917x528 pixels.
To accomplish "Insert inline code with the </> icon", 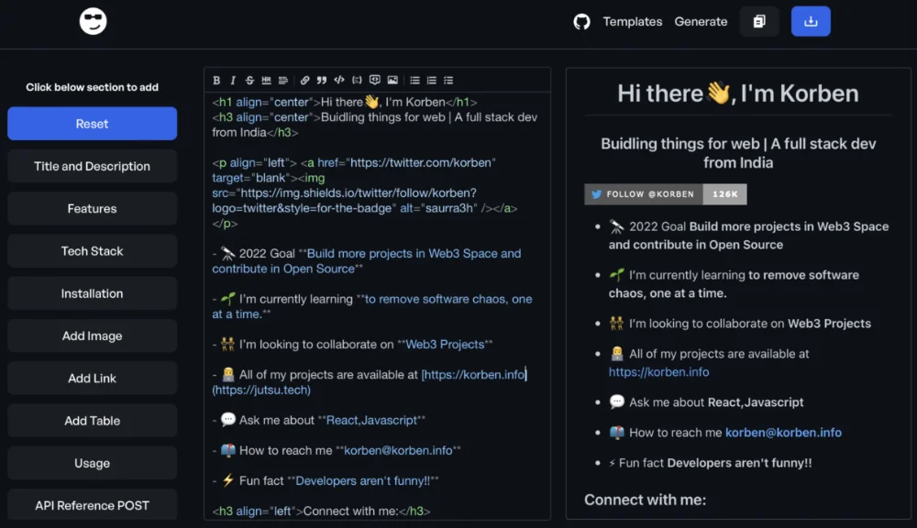I will click(339, 80).
